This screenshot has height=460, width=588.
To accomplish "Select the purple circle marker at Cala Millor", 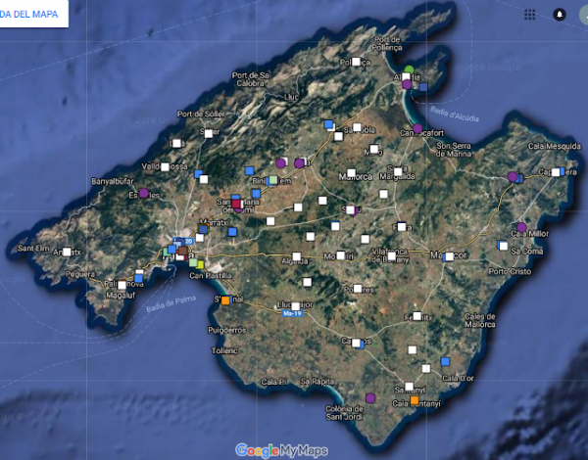I will (x=521, y=227).
